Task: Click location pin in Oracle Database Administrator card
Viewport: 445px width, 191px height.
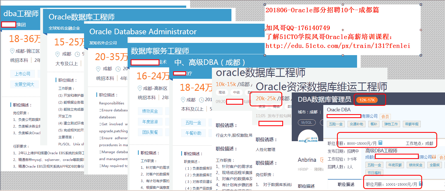Action: 98,69
